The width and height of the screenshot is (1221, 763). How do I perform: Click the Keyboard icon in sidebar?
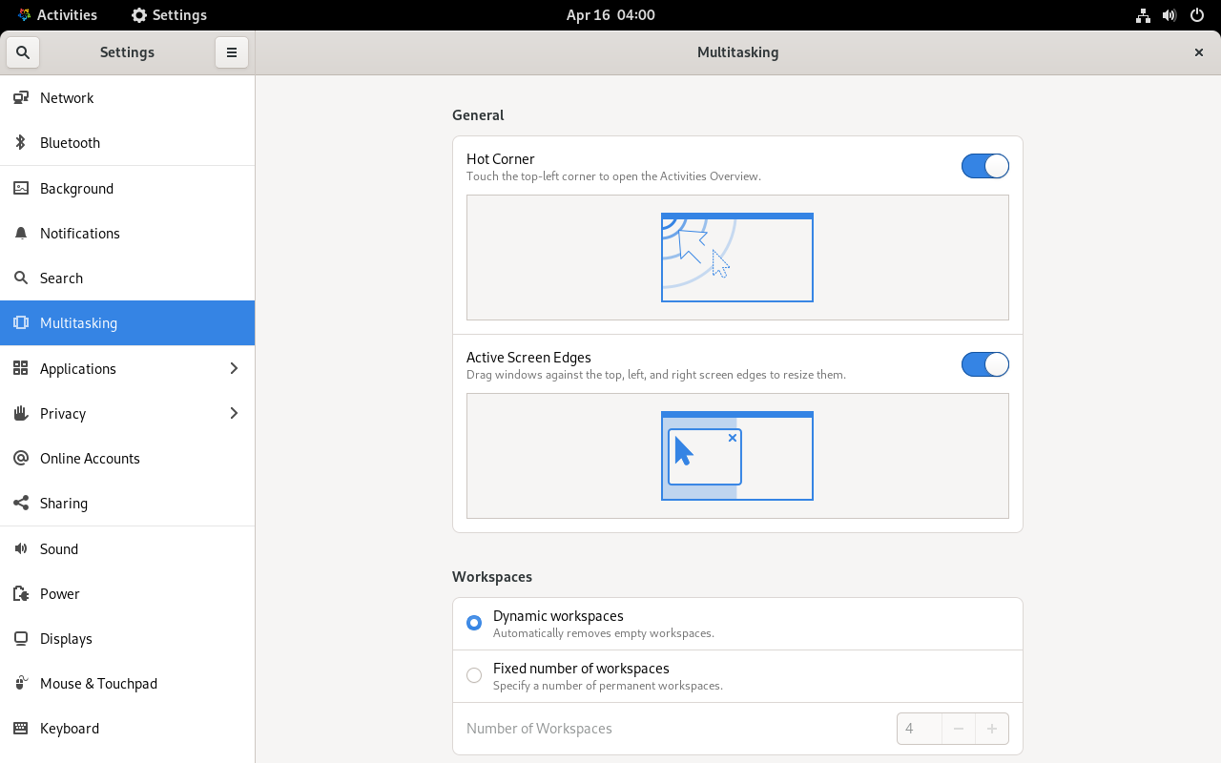(x=21, y=729)
